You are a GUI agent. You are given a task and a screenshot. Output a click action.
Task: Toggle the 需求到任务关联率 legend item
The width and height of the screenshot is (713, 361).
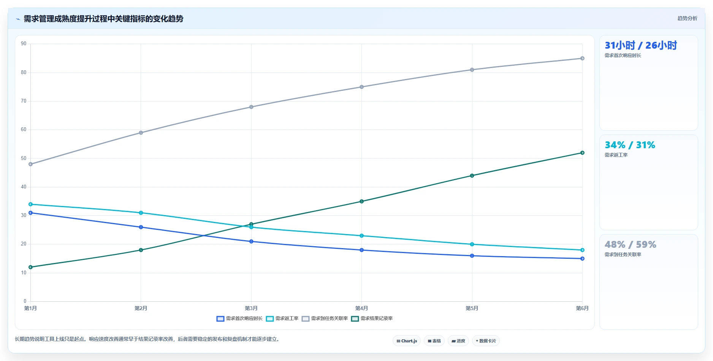click(325, 318)
